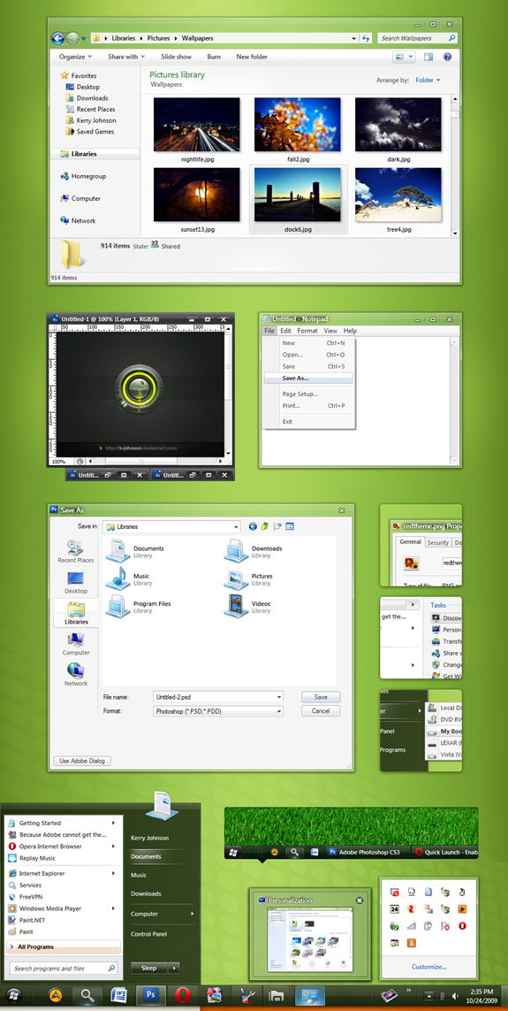
Task: Open the Arrange by Folder dropdown
Action: click(428, 80)
